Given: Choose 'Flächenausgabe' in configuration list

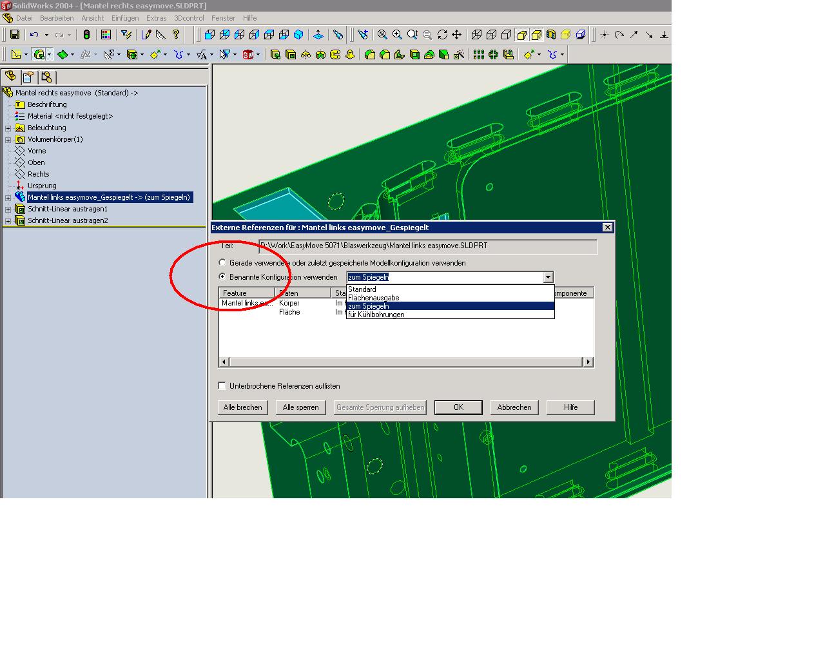Looking at the screenshot, I should click(x=450, y=298).
